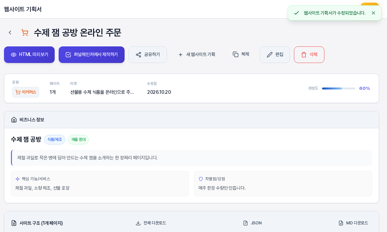Click the home icon next to 비즈니스 정보
387x232 pixels.
click(x=14, y=120)
